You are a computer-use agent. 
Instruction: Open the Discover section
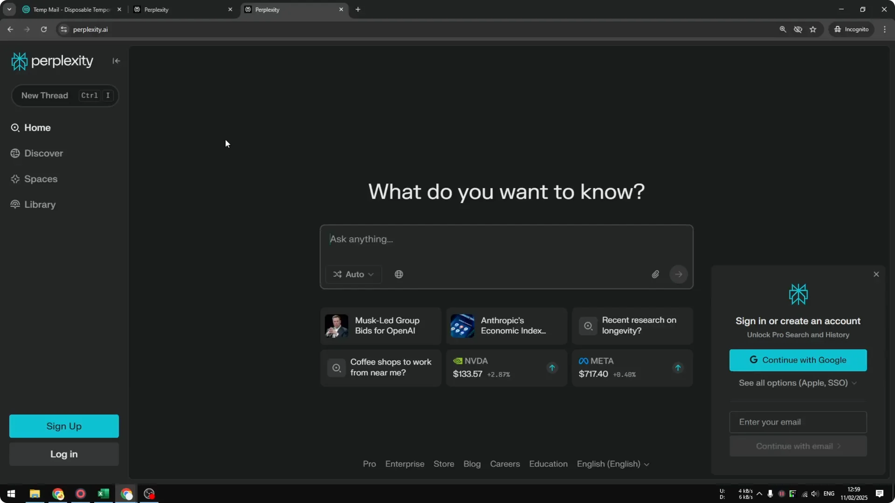coord(43,153)
